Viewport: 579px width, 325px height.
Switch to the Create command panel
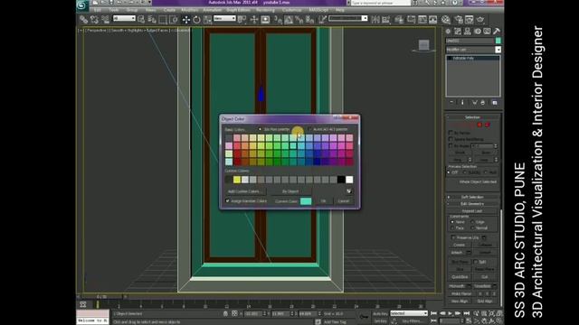click(x=449, y=32)
